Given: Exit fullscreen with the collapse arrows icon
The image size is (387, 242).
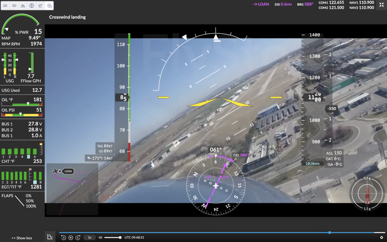Looking at the screenshot, I should coord(381,5).
